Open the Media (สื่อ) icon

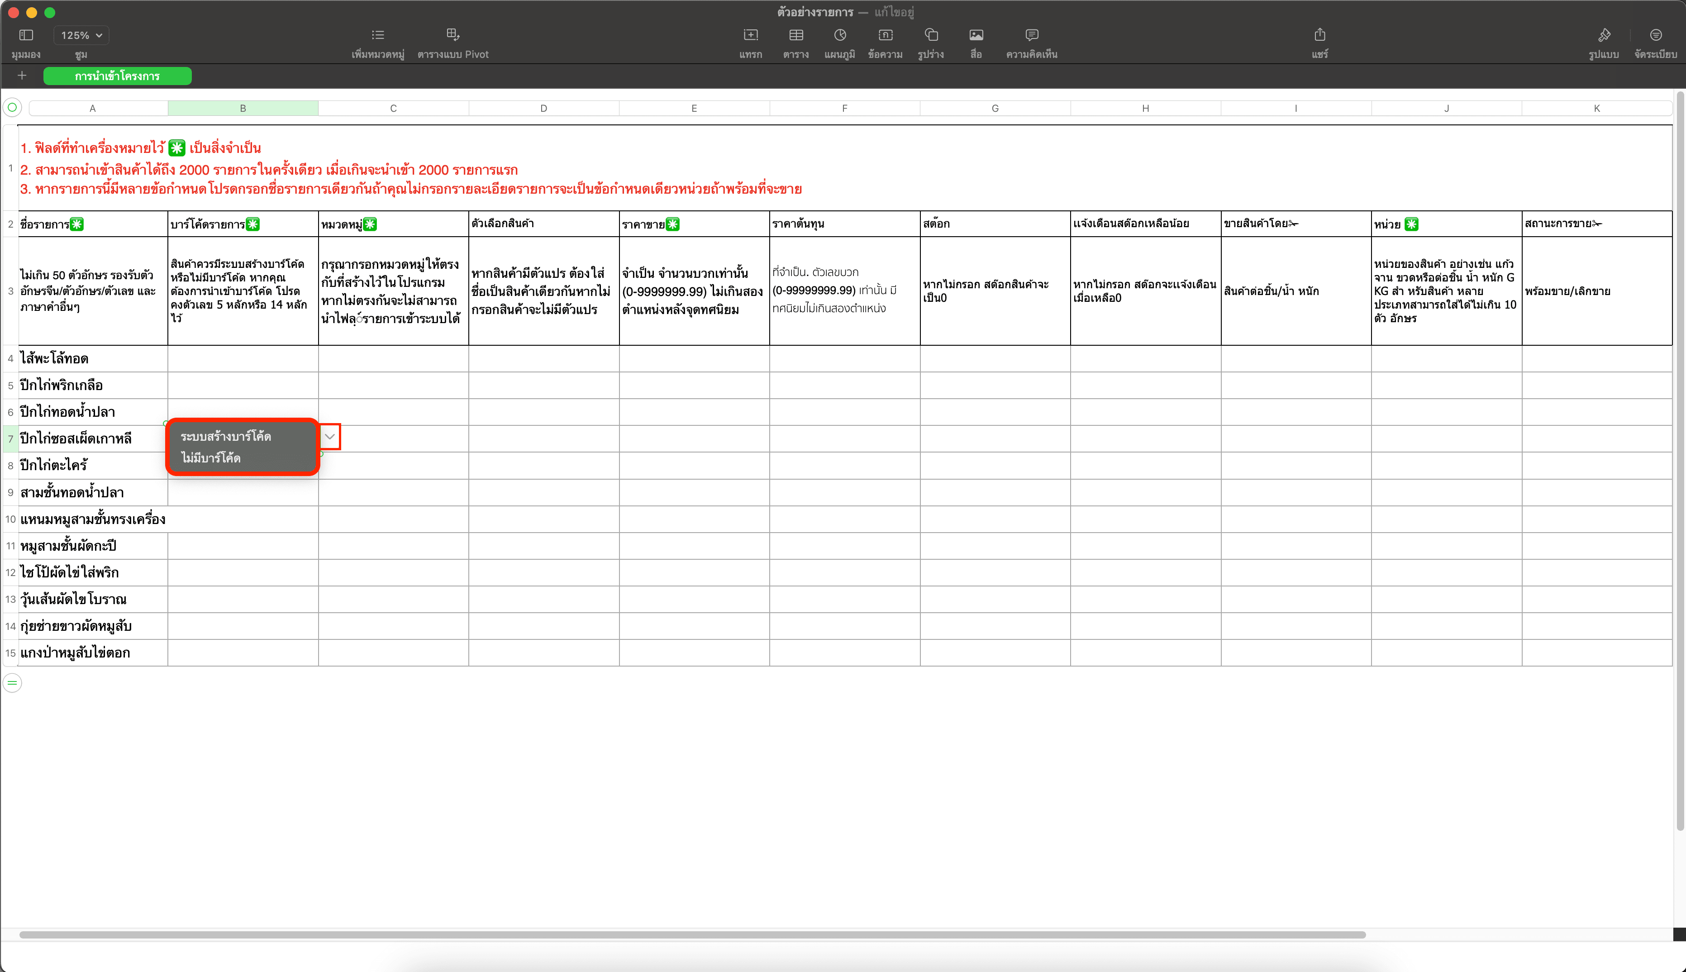click(x=976, y=35)
